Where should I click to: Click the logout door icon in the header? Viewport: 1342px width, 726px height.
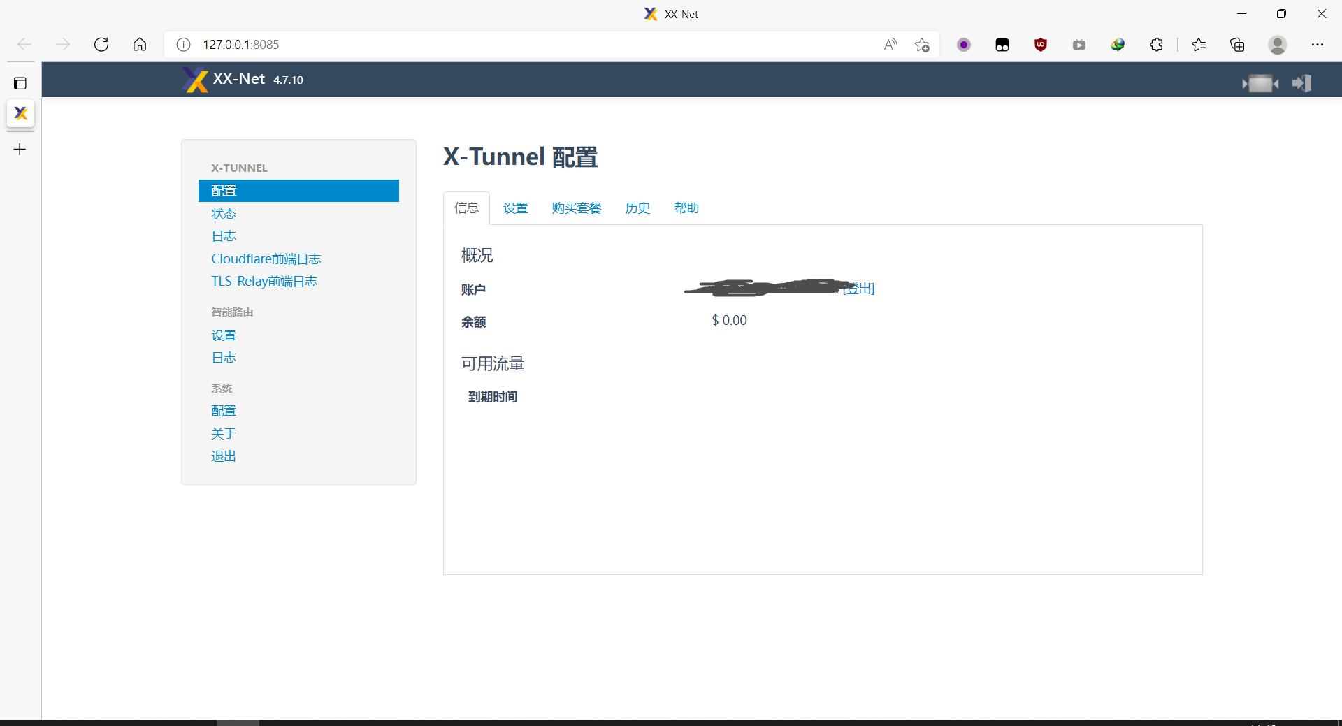tap(1301, 82)
